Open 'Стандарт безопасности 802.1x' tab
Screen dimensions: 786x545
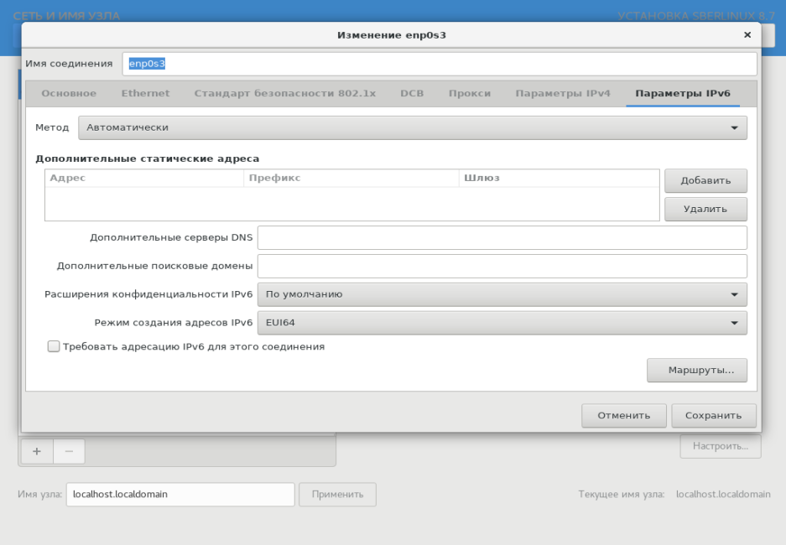pos(284,93)
